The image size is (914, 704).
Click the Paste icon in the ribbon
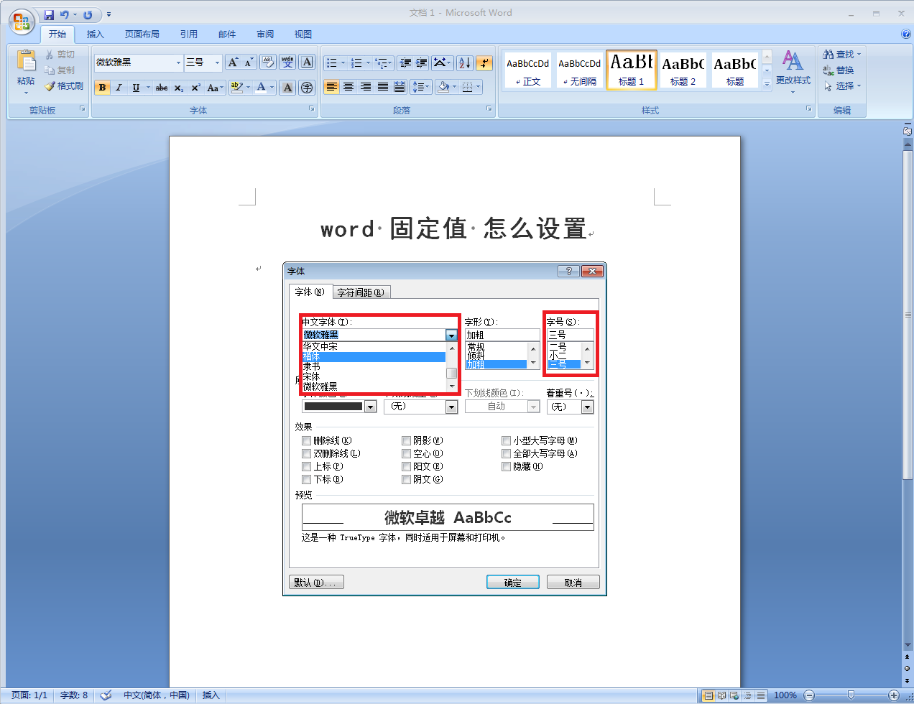coord(26,60)
